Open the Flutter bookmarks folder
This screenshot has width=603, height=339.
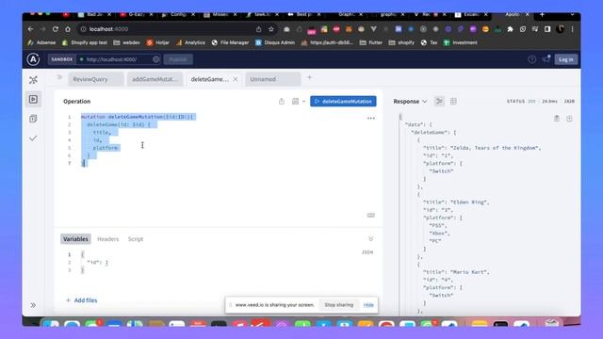coord(370,42)
